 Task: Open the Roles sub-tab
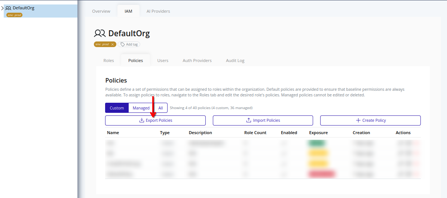108,61
